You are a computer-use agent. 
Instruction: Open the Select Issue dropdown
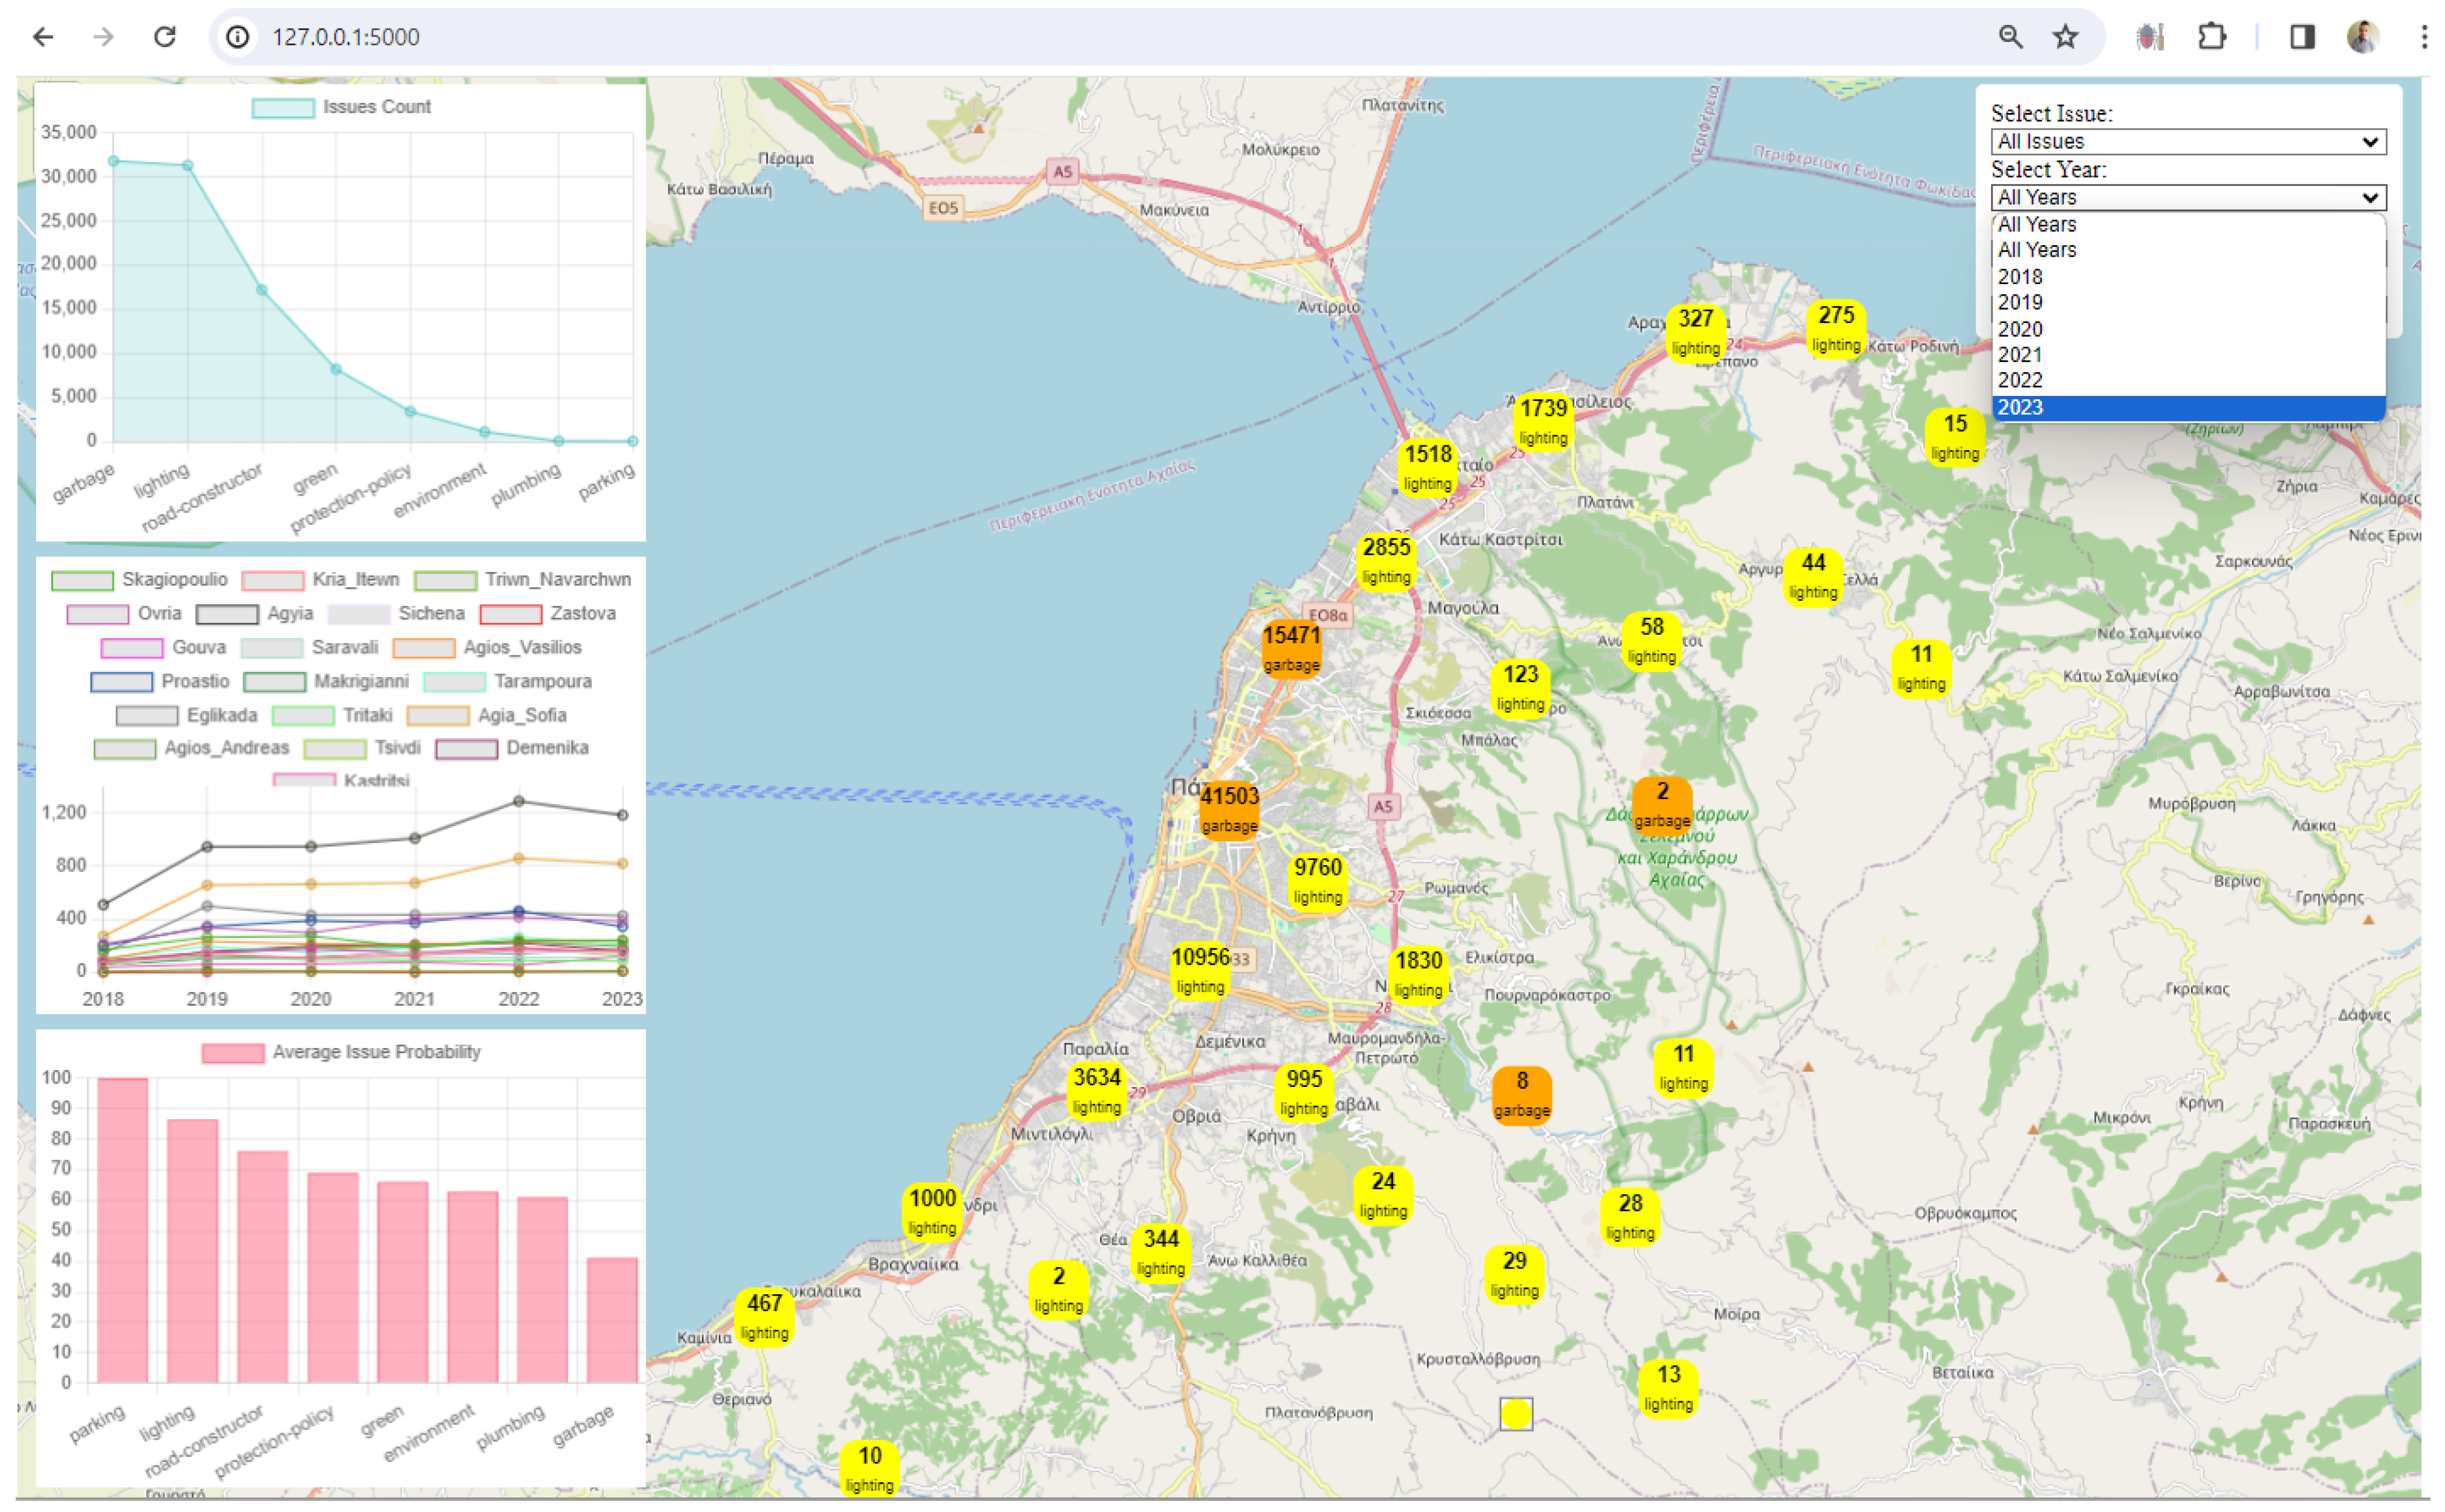(2188, 142)
